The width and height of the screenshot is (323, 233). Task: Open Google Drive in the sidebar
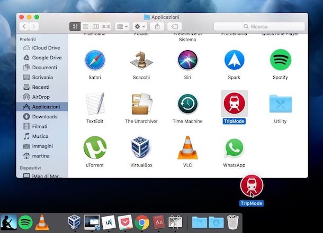[42, 58]
